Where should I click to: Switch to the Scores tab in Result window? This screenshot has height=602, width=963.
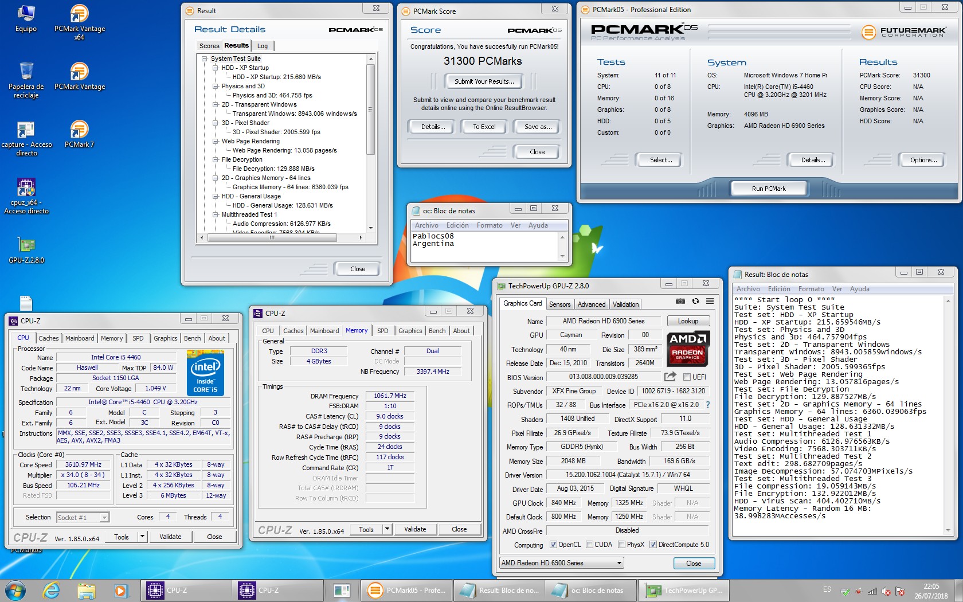(209, 46)
